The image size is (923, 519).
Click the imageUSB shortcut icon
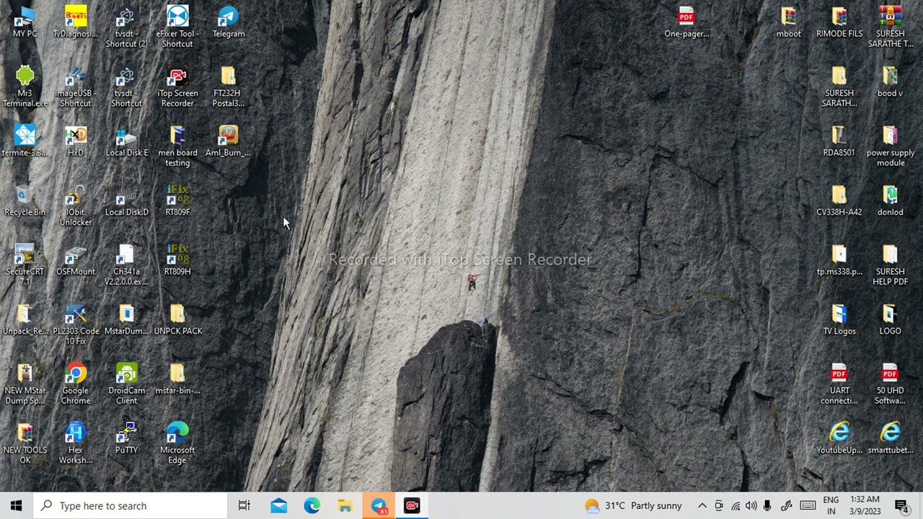[x=76, y=86]
